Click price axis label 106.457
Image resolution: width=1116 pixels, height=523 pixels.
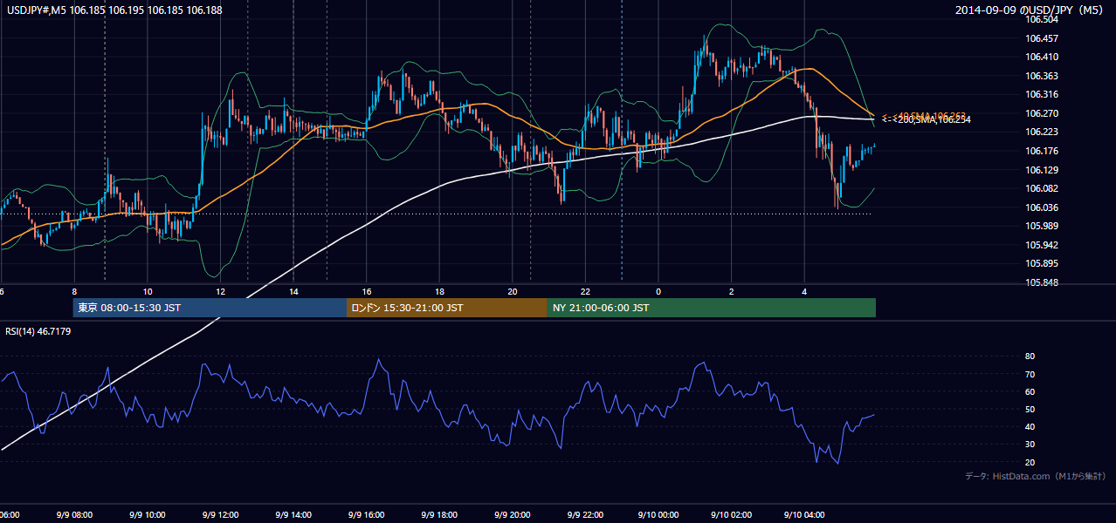tap(1041, 38)
